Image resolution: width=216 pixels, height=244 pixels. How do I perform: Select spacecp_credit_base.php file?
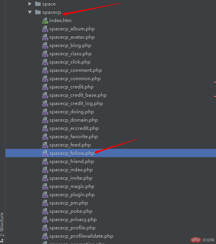[78, 95]
